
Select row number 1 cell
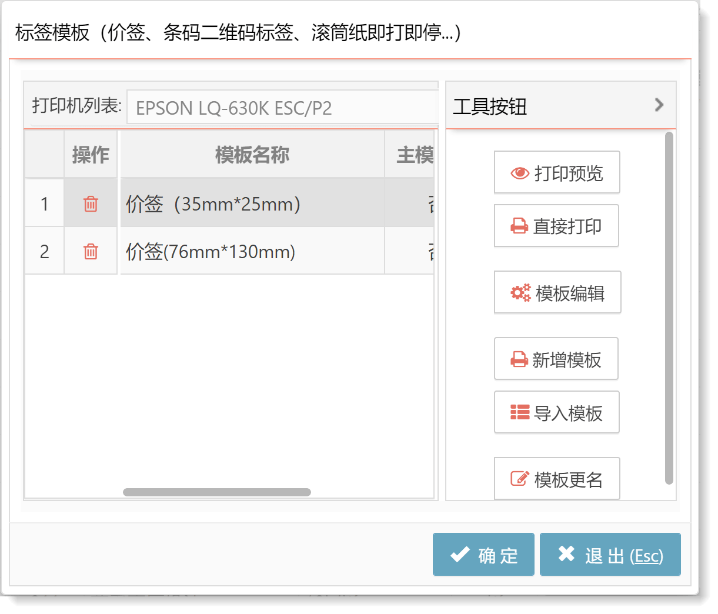44,204
